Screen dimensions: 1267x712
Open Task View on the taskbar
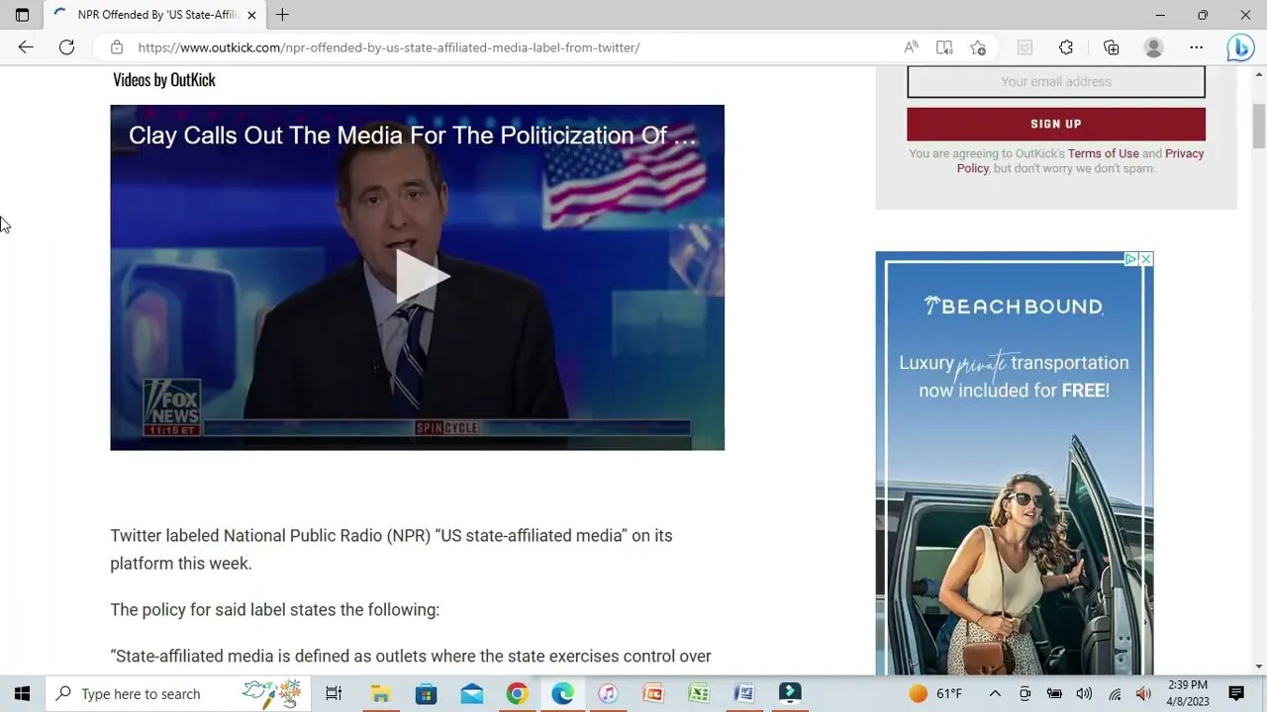point(334,693)
